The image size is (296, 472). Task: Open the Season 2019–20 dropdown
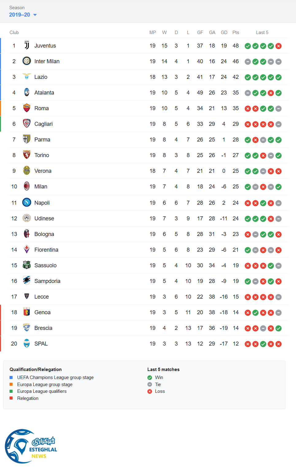point(23,15)
